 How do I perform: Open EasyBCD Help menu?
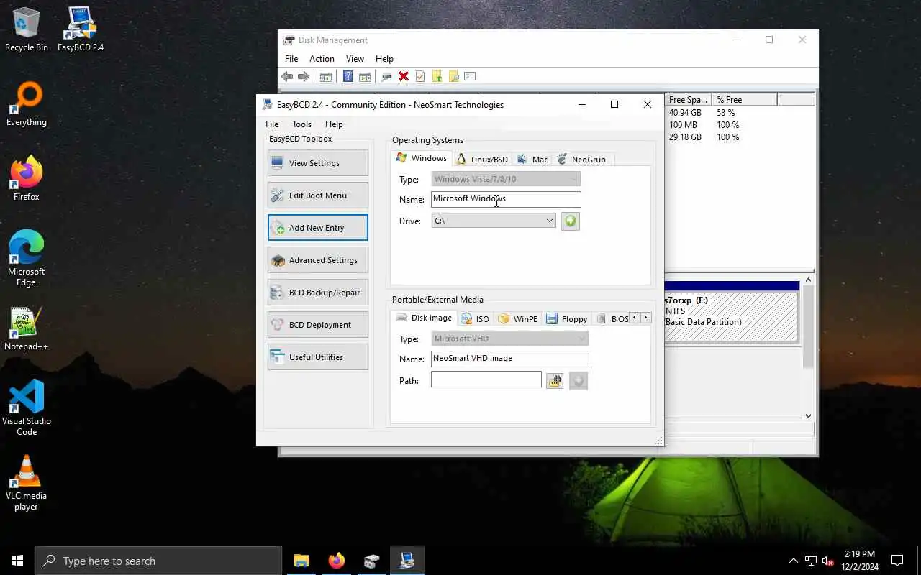tap(334, 124)
